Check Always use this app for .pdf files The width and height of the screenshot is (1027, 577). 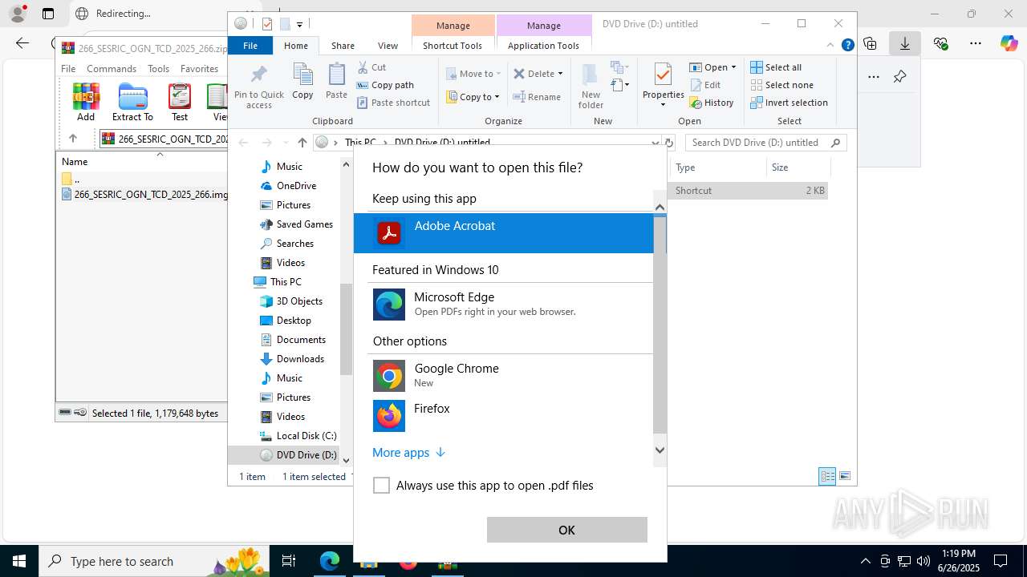click(x=382, y=486)
